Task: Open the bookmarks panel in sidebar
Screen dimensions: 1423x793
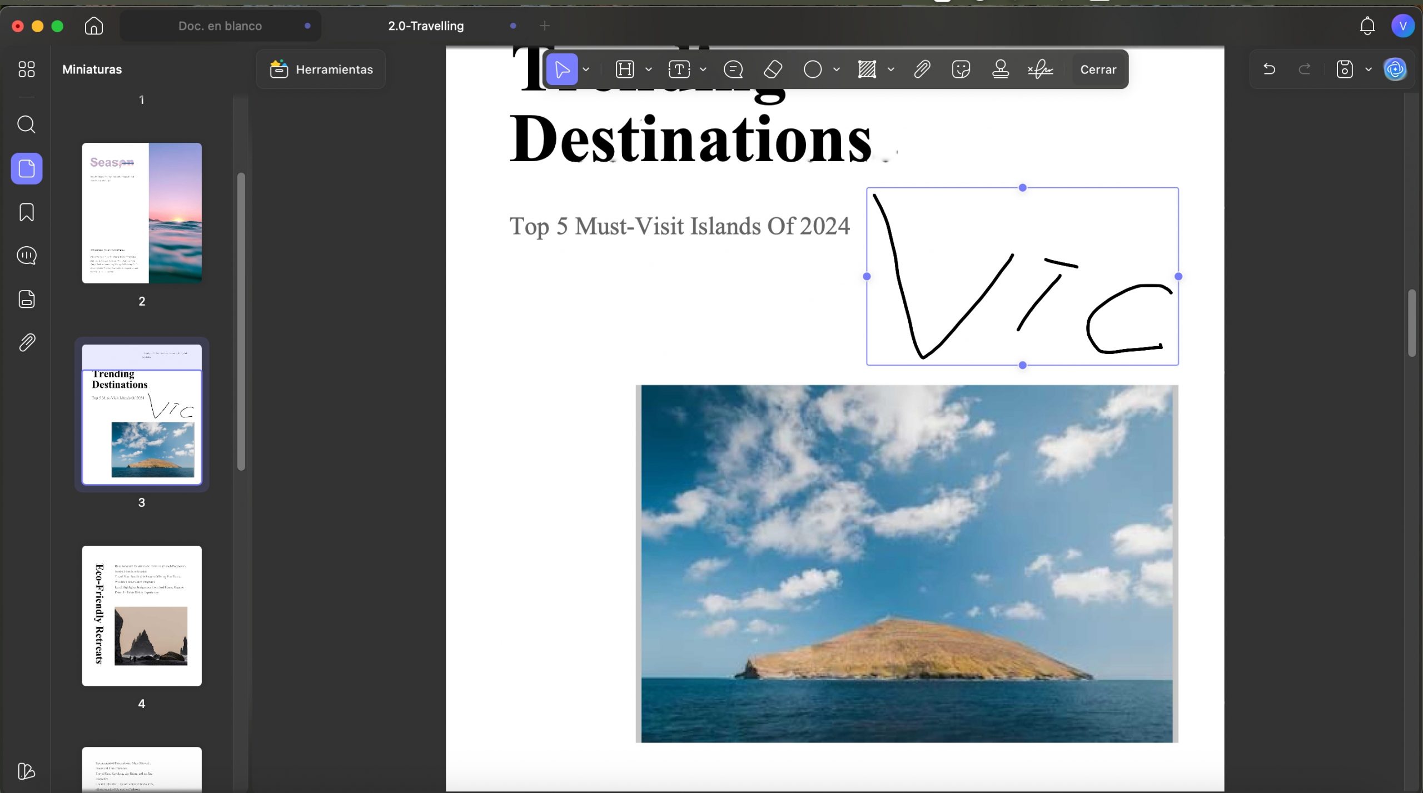Action: click(x=26, y=212)
